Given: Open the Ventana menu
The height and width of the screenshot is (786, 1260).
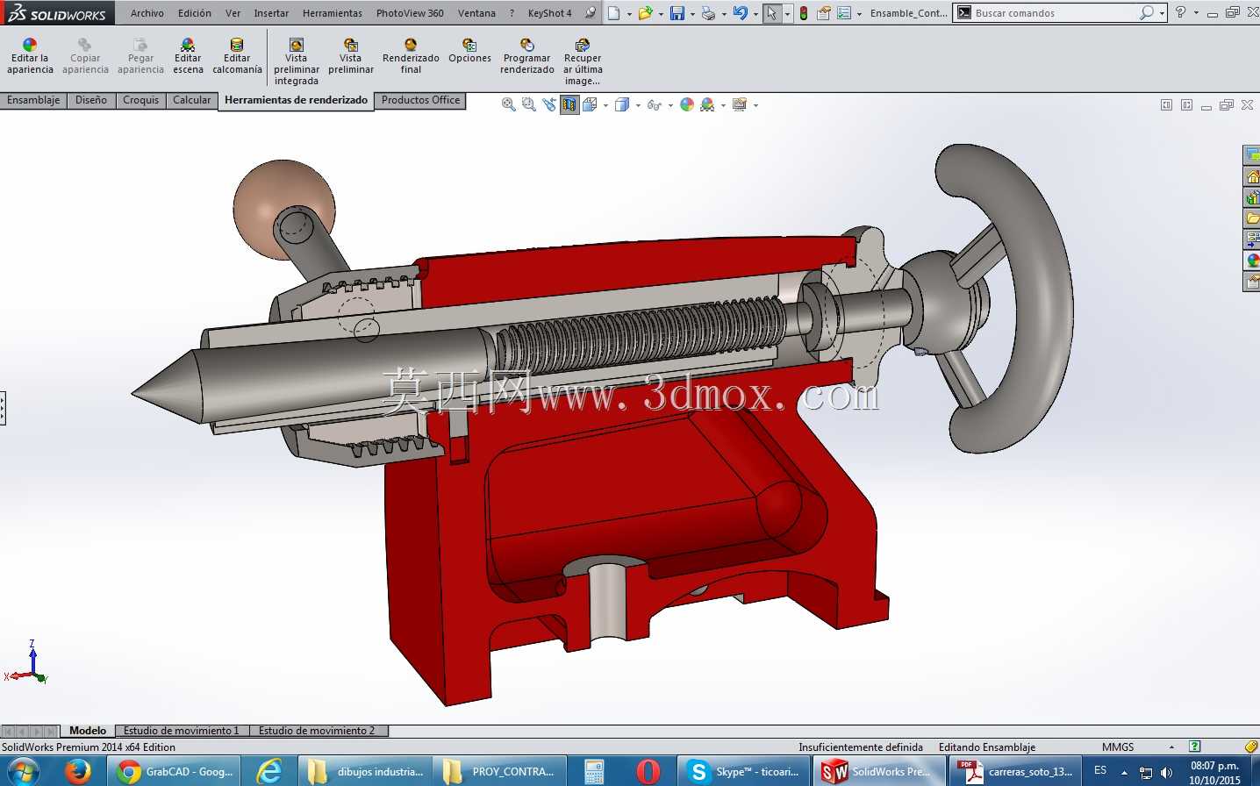Looking at the screenshot, I should coord(476,13).
